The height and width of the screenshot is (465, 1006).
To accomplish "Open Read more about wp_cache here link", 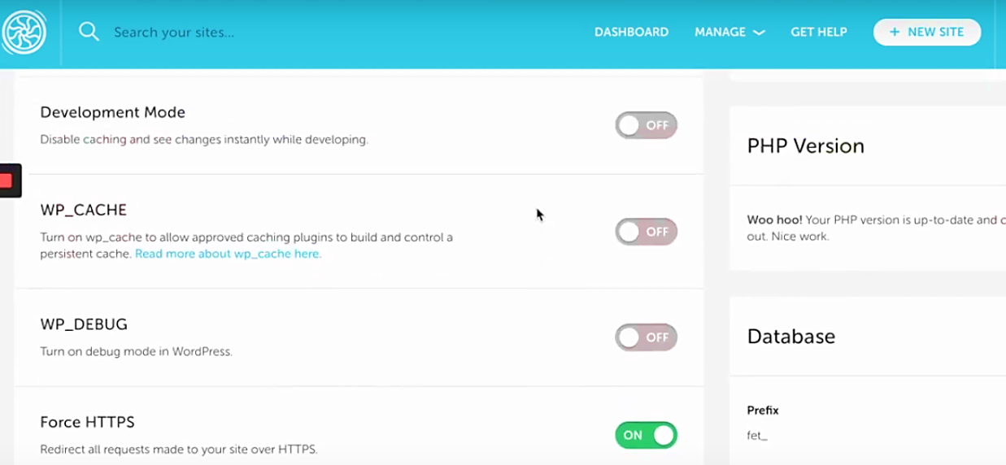I will (229, 254).
